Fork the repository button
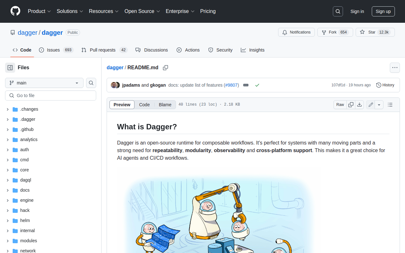 click(335, 32)
